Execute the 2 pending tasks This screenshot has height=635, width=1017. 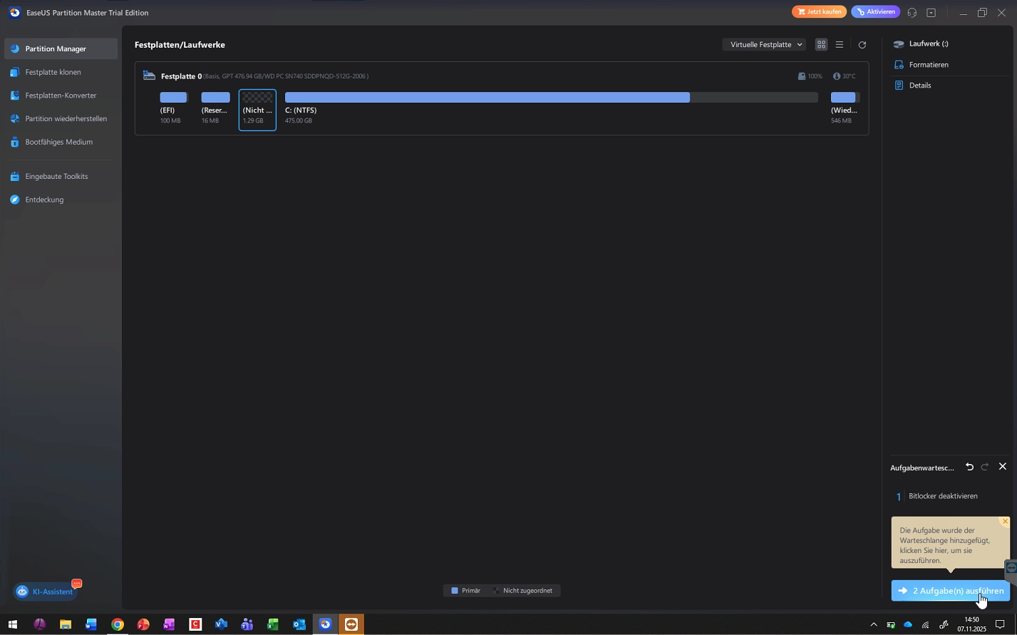pos(950,591)
